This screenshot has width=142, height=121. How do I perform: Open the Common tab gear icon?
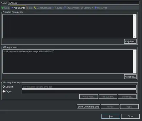coord(82,8)
